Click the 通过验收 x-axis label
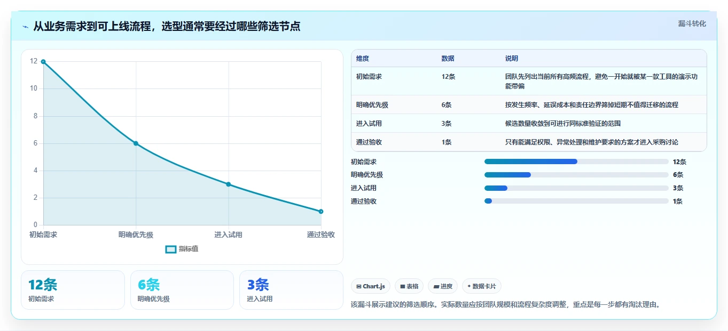The height and width of the screenshot is (331, 728). (321, 235)
